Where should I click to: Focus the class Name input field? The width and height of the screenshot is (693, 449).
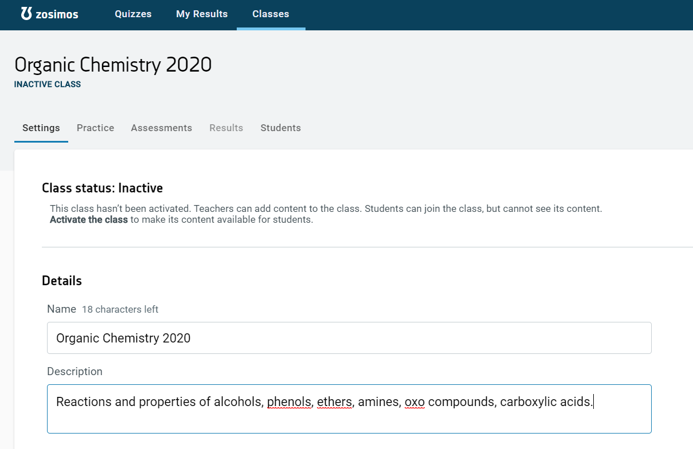(x=349, y=338)
